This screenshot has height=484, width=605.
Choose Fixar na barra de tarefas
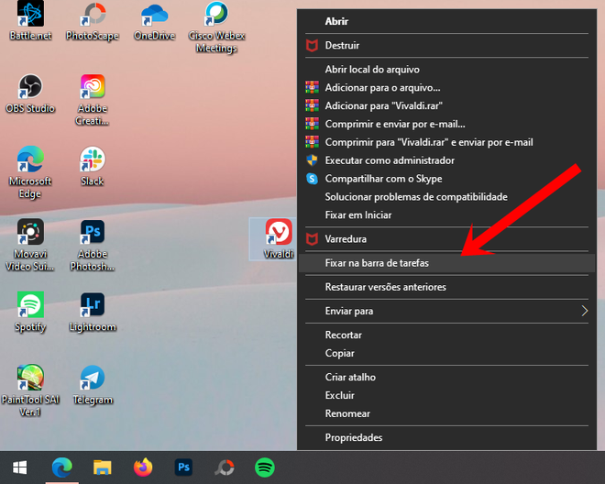pyautogui.click(x=446, y=263)
